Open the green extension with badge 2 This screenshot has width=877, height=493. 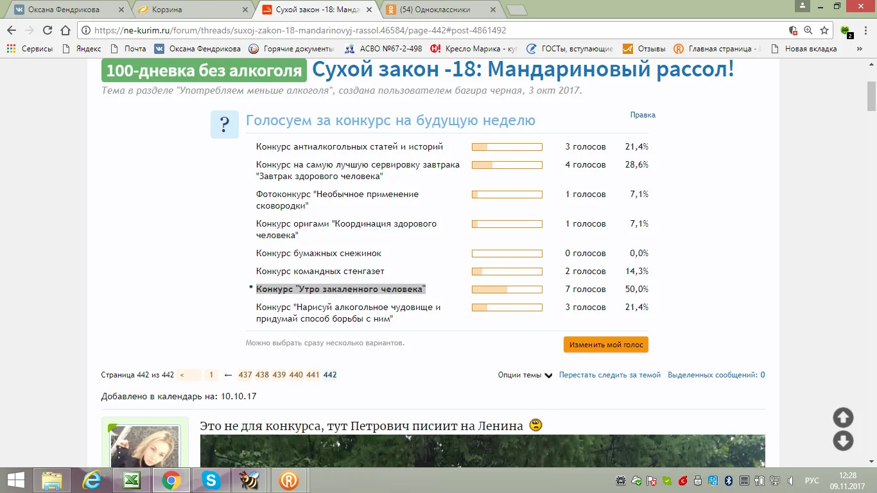pos(846,31)
